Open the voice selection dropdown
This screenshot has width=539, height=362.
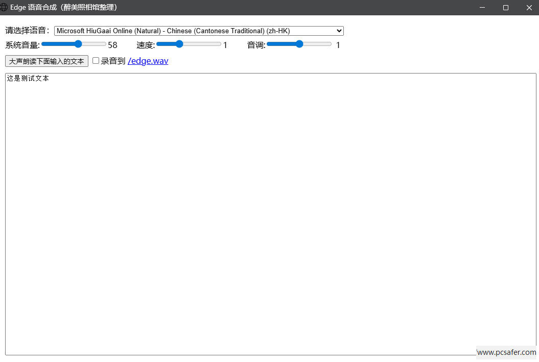[199, 31]
